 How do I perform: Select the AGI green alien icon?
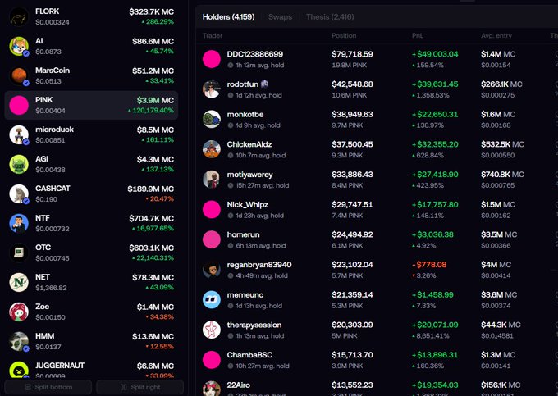click(19, 164)
